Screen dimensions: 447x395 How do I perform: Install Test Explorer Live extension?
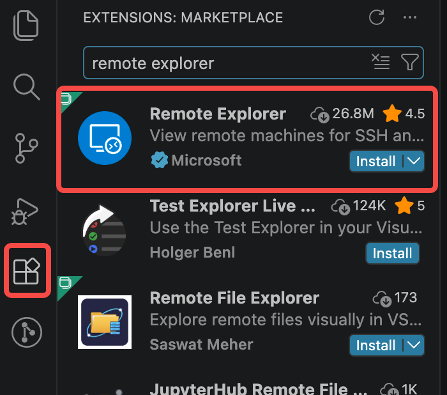click(392, 253)
